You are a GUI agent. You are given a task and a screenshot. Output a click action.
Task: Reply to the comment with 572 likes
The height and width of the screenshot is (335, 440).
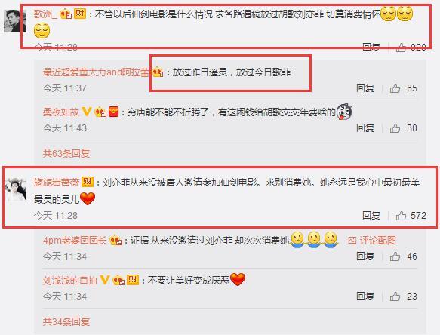(x=371, y=216)
